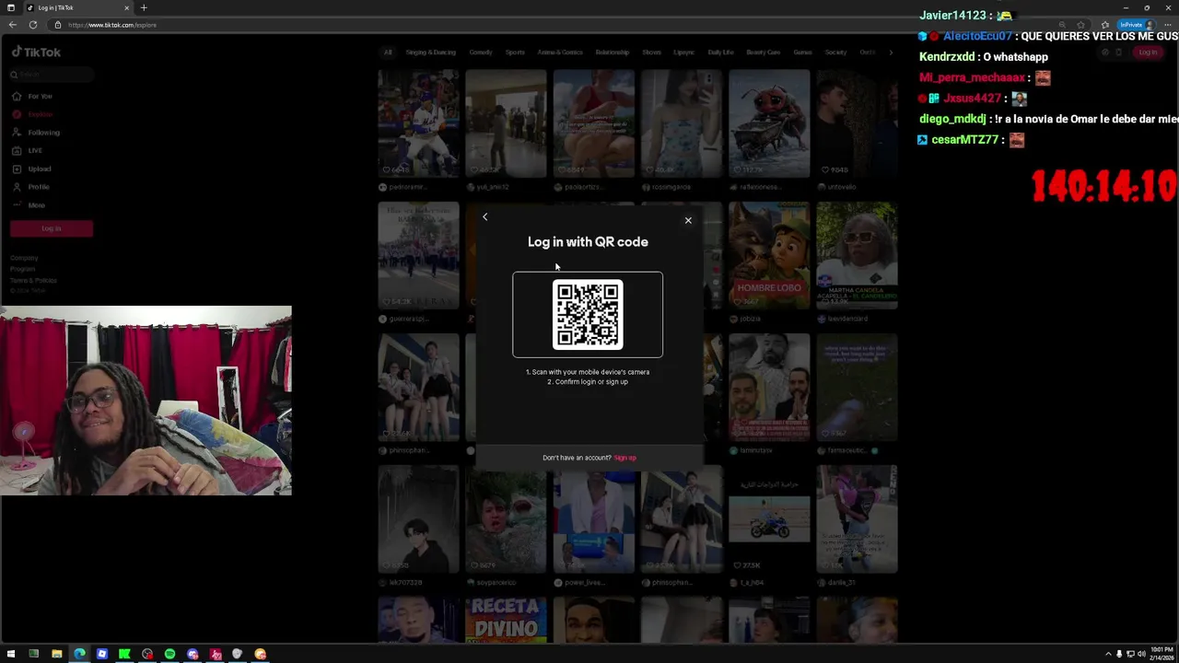Open Windows Start menu

click(11, 654)
